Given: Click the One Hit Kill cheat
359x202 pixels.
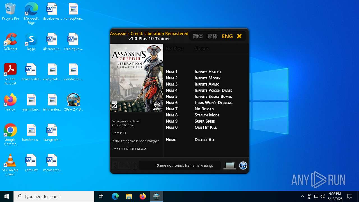Looking at the screenshot, I should tap(206, 127).
